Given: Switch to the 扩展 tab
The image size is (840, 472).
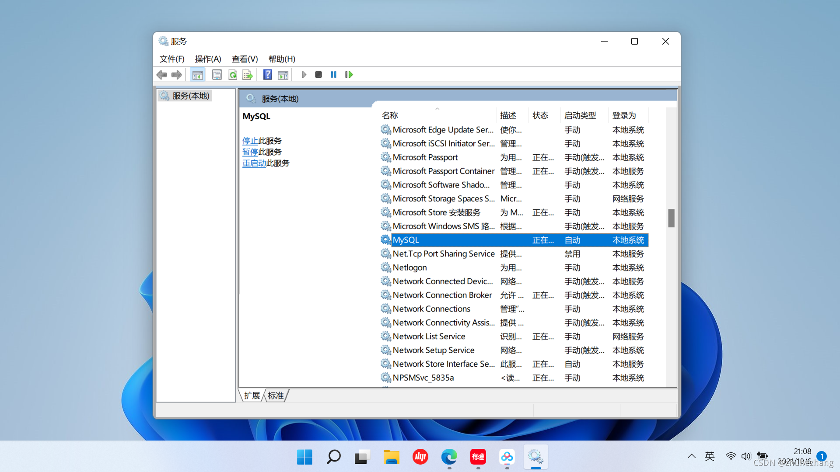Looking at the screenshot, I should [x=252, y=396].
